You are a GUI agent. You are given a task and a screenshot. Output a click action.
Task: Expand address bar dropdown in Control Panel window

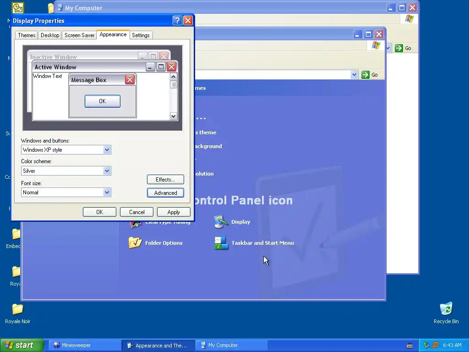click(x=354, y=75)
